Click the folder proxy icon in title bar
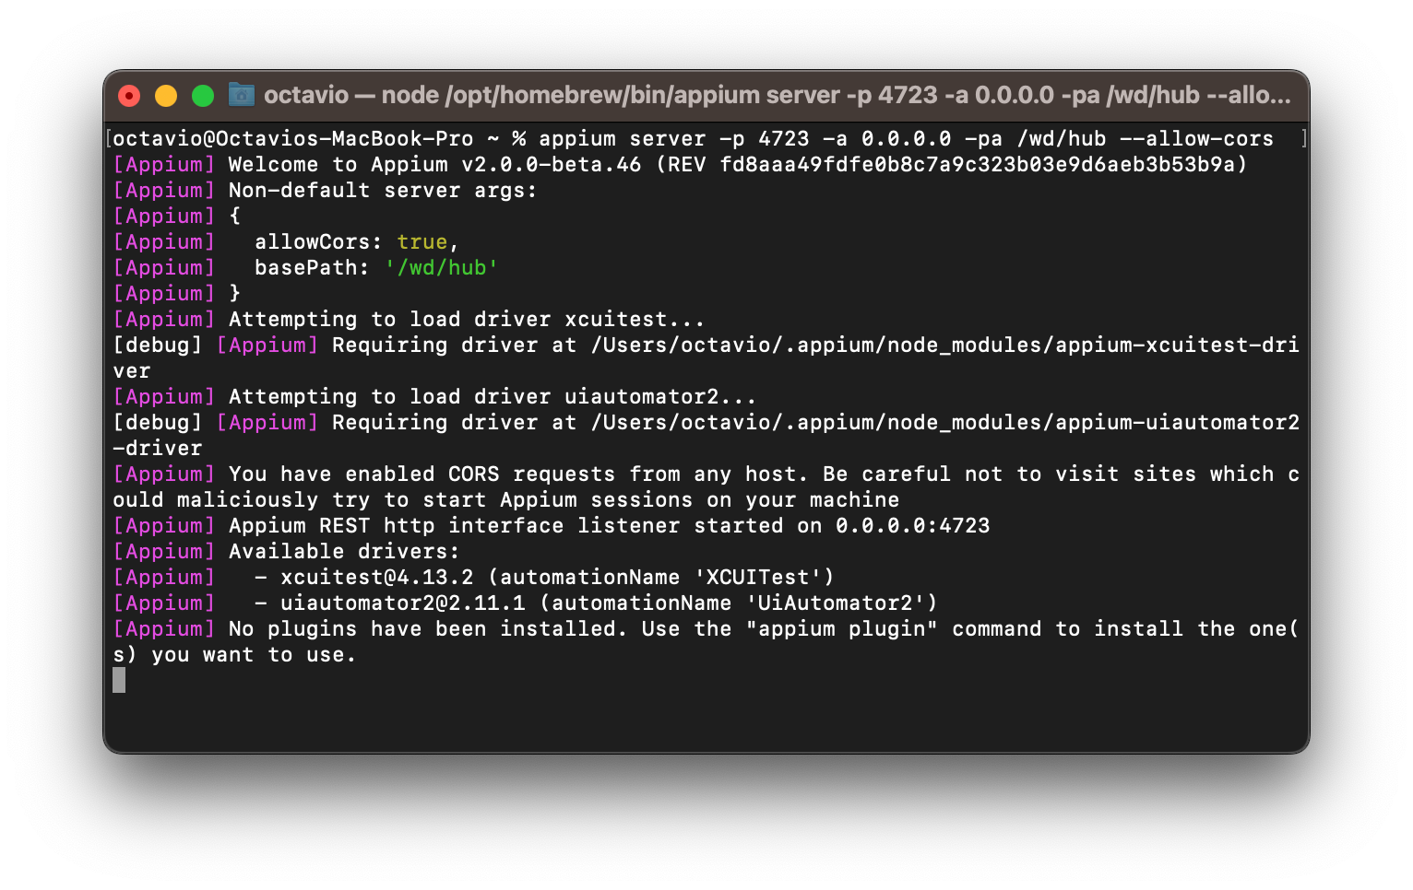Viewport: 1413px width, 890px height. tap(242, 94)
